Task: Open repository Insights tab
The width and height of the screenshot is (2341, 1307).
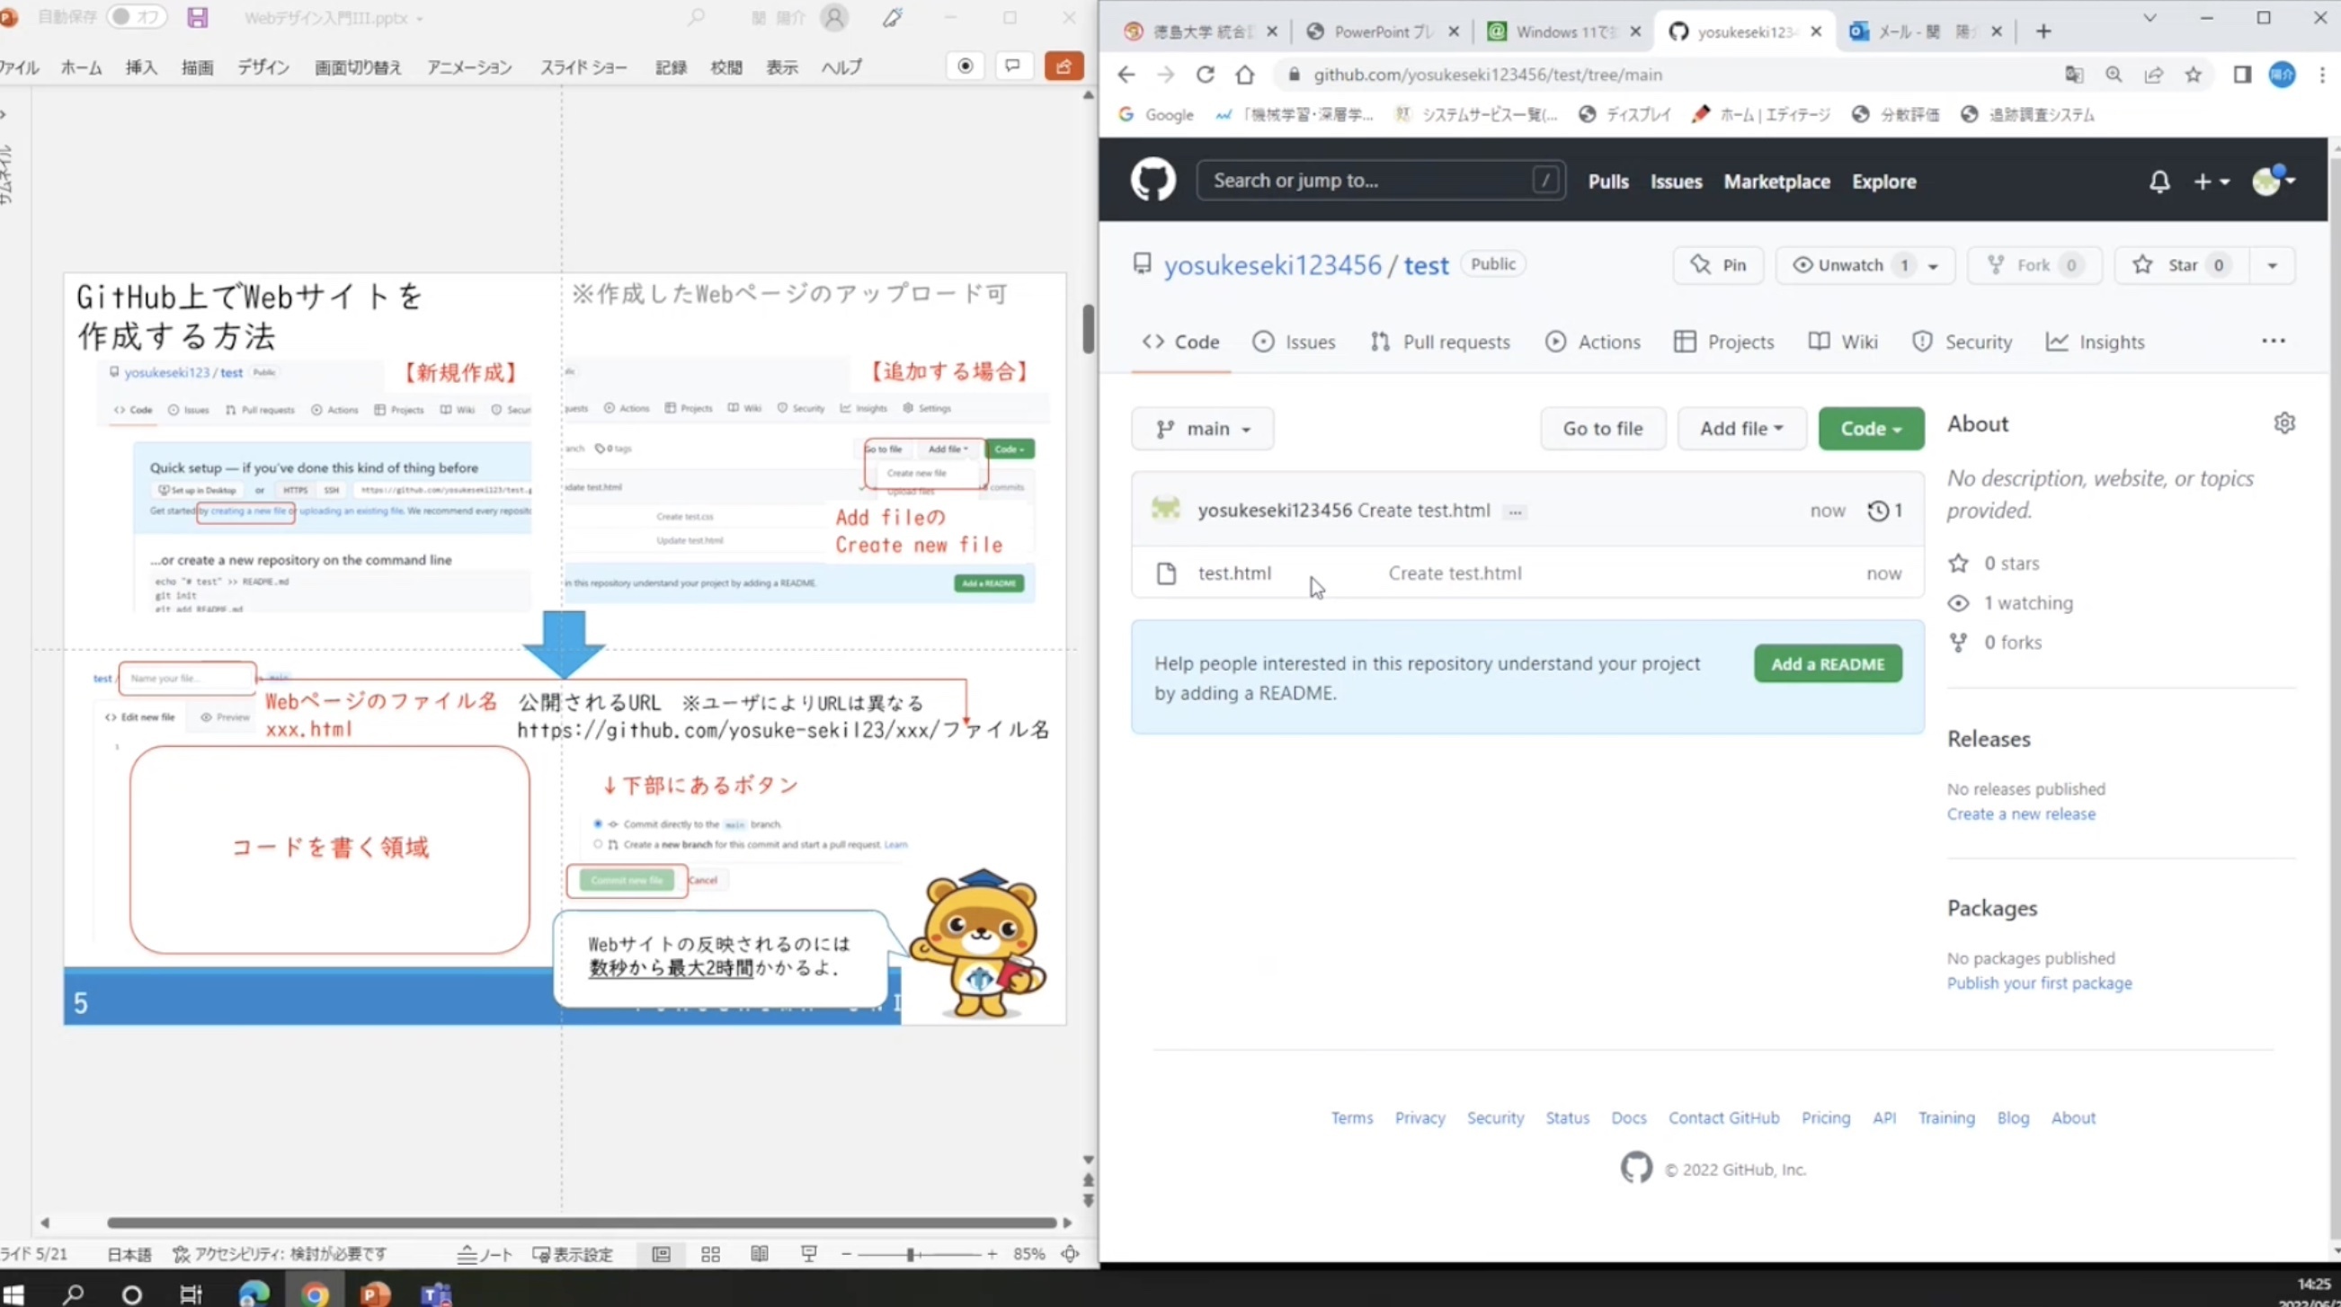Action: click(x=2096, y=342)
